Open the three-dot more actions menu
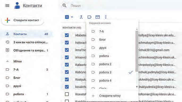The image size is (182, 102). click(x=106, y=17)
